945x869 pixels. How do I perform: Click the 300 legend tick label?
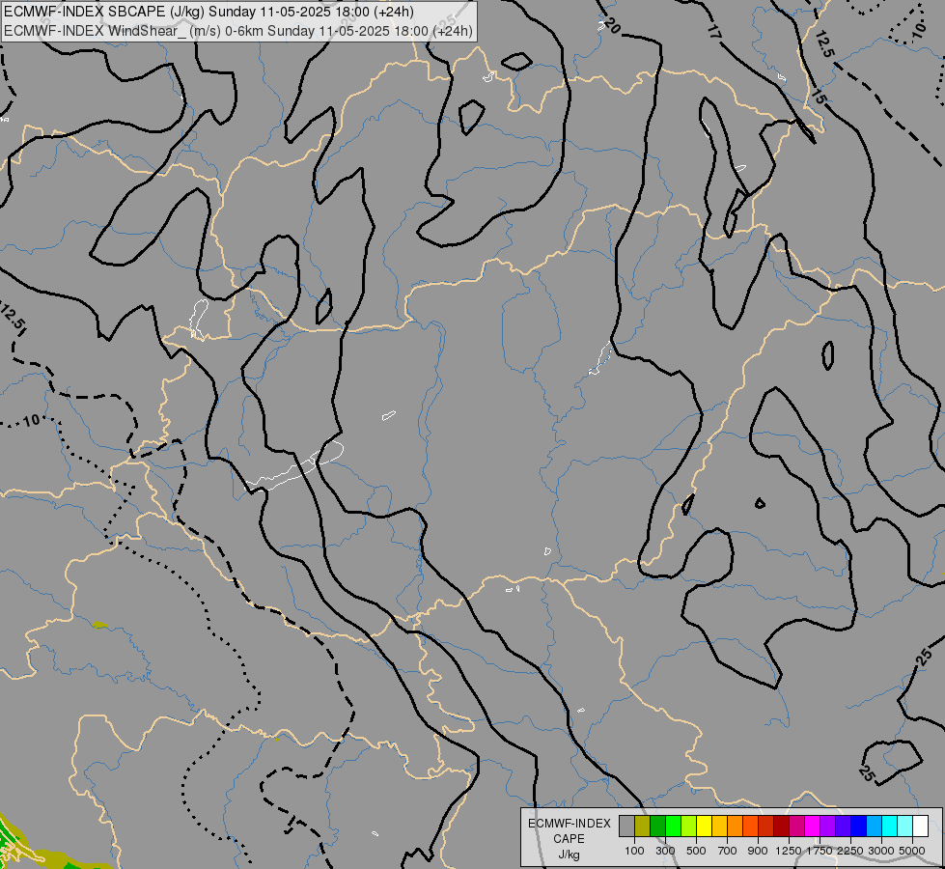click(665, 851)
